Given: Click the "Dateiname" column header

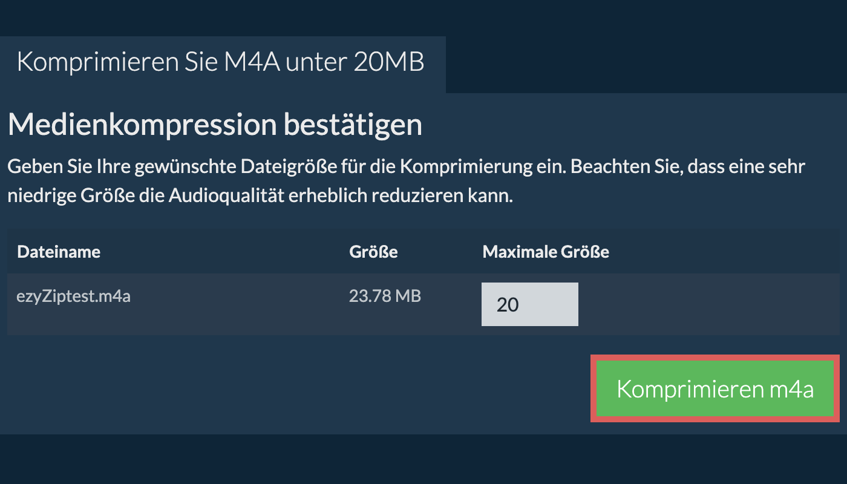Looking at the screenshot, I should click(59, 252).
